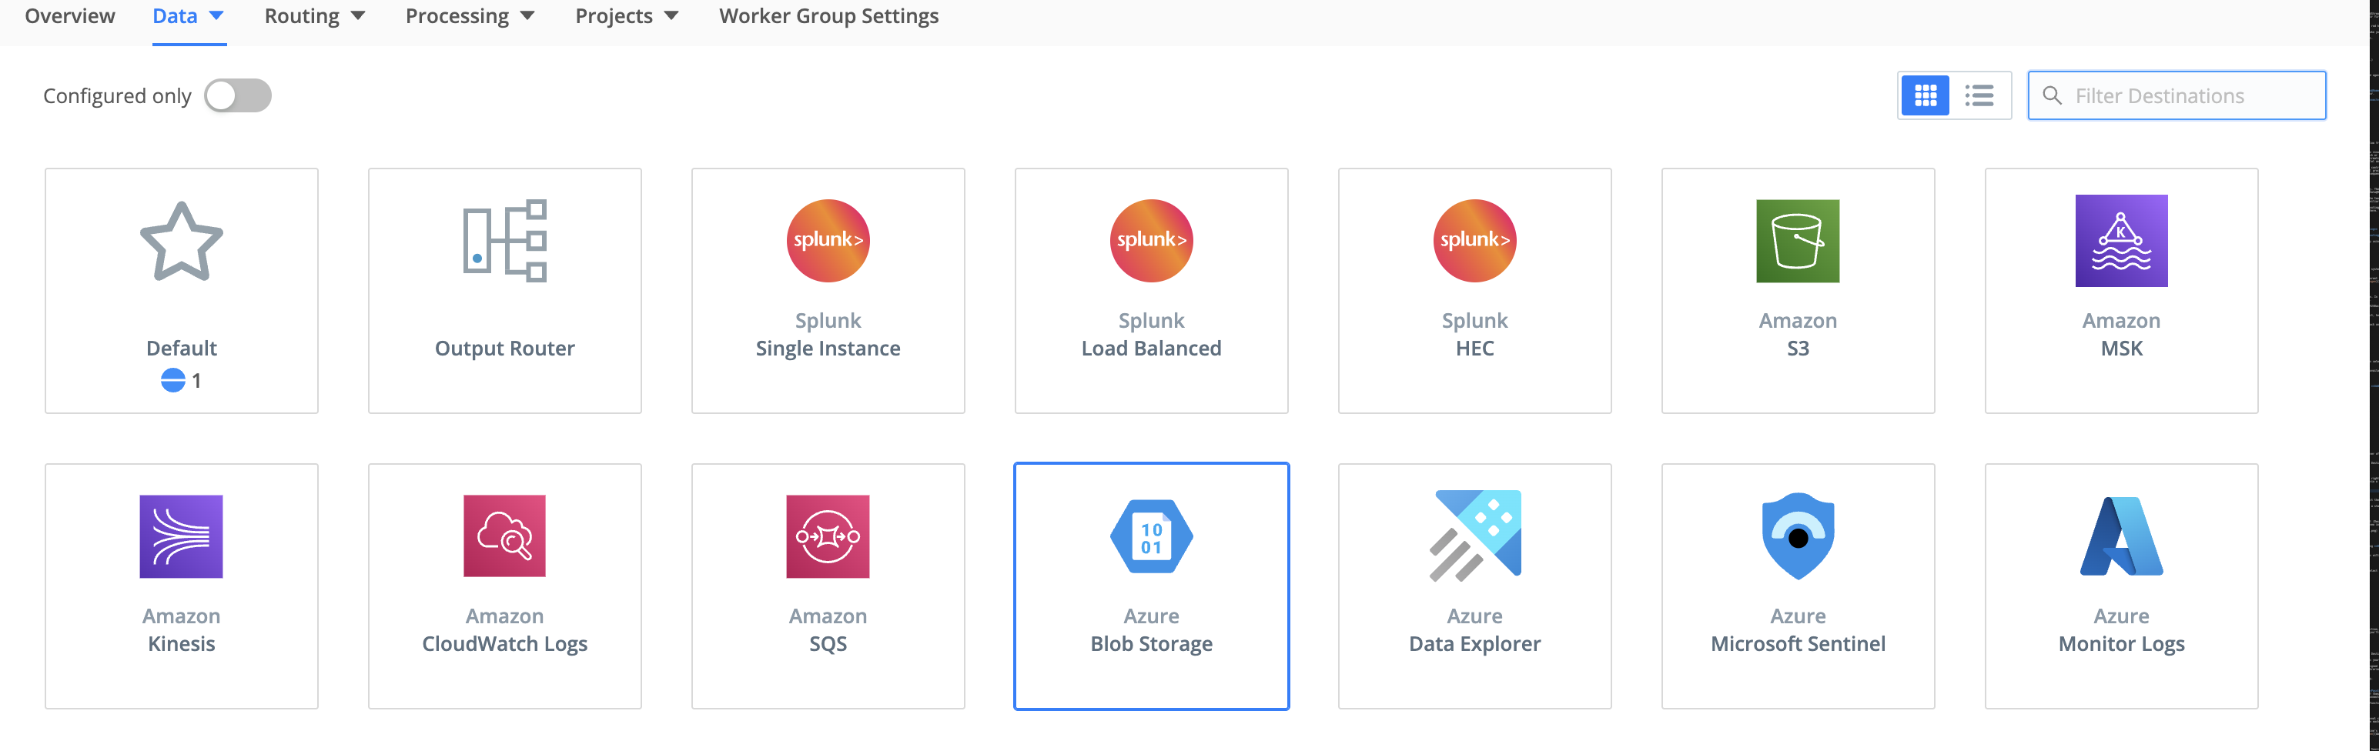2379x751 pixels.
Task: Open the Amazon MSK icon
Action: click(2121, 241)
